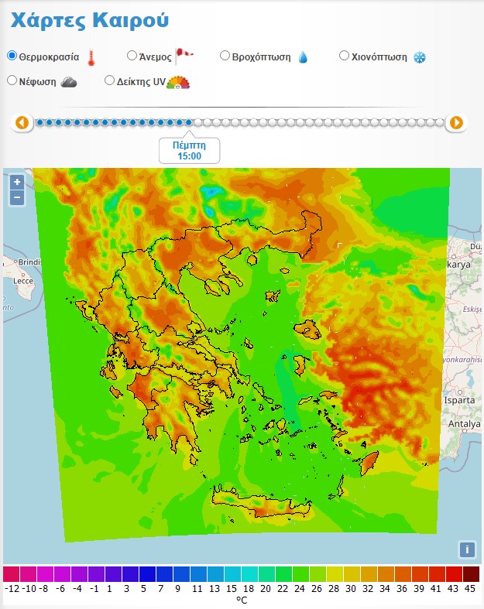This screenshot has height=609, width=484.
Task: Click the dark red 45°C legend swatch
Action: [x=471, y=574]
